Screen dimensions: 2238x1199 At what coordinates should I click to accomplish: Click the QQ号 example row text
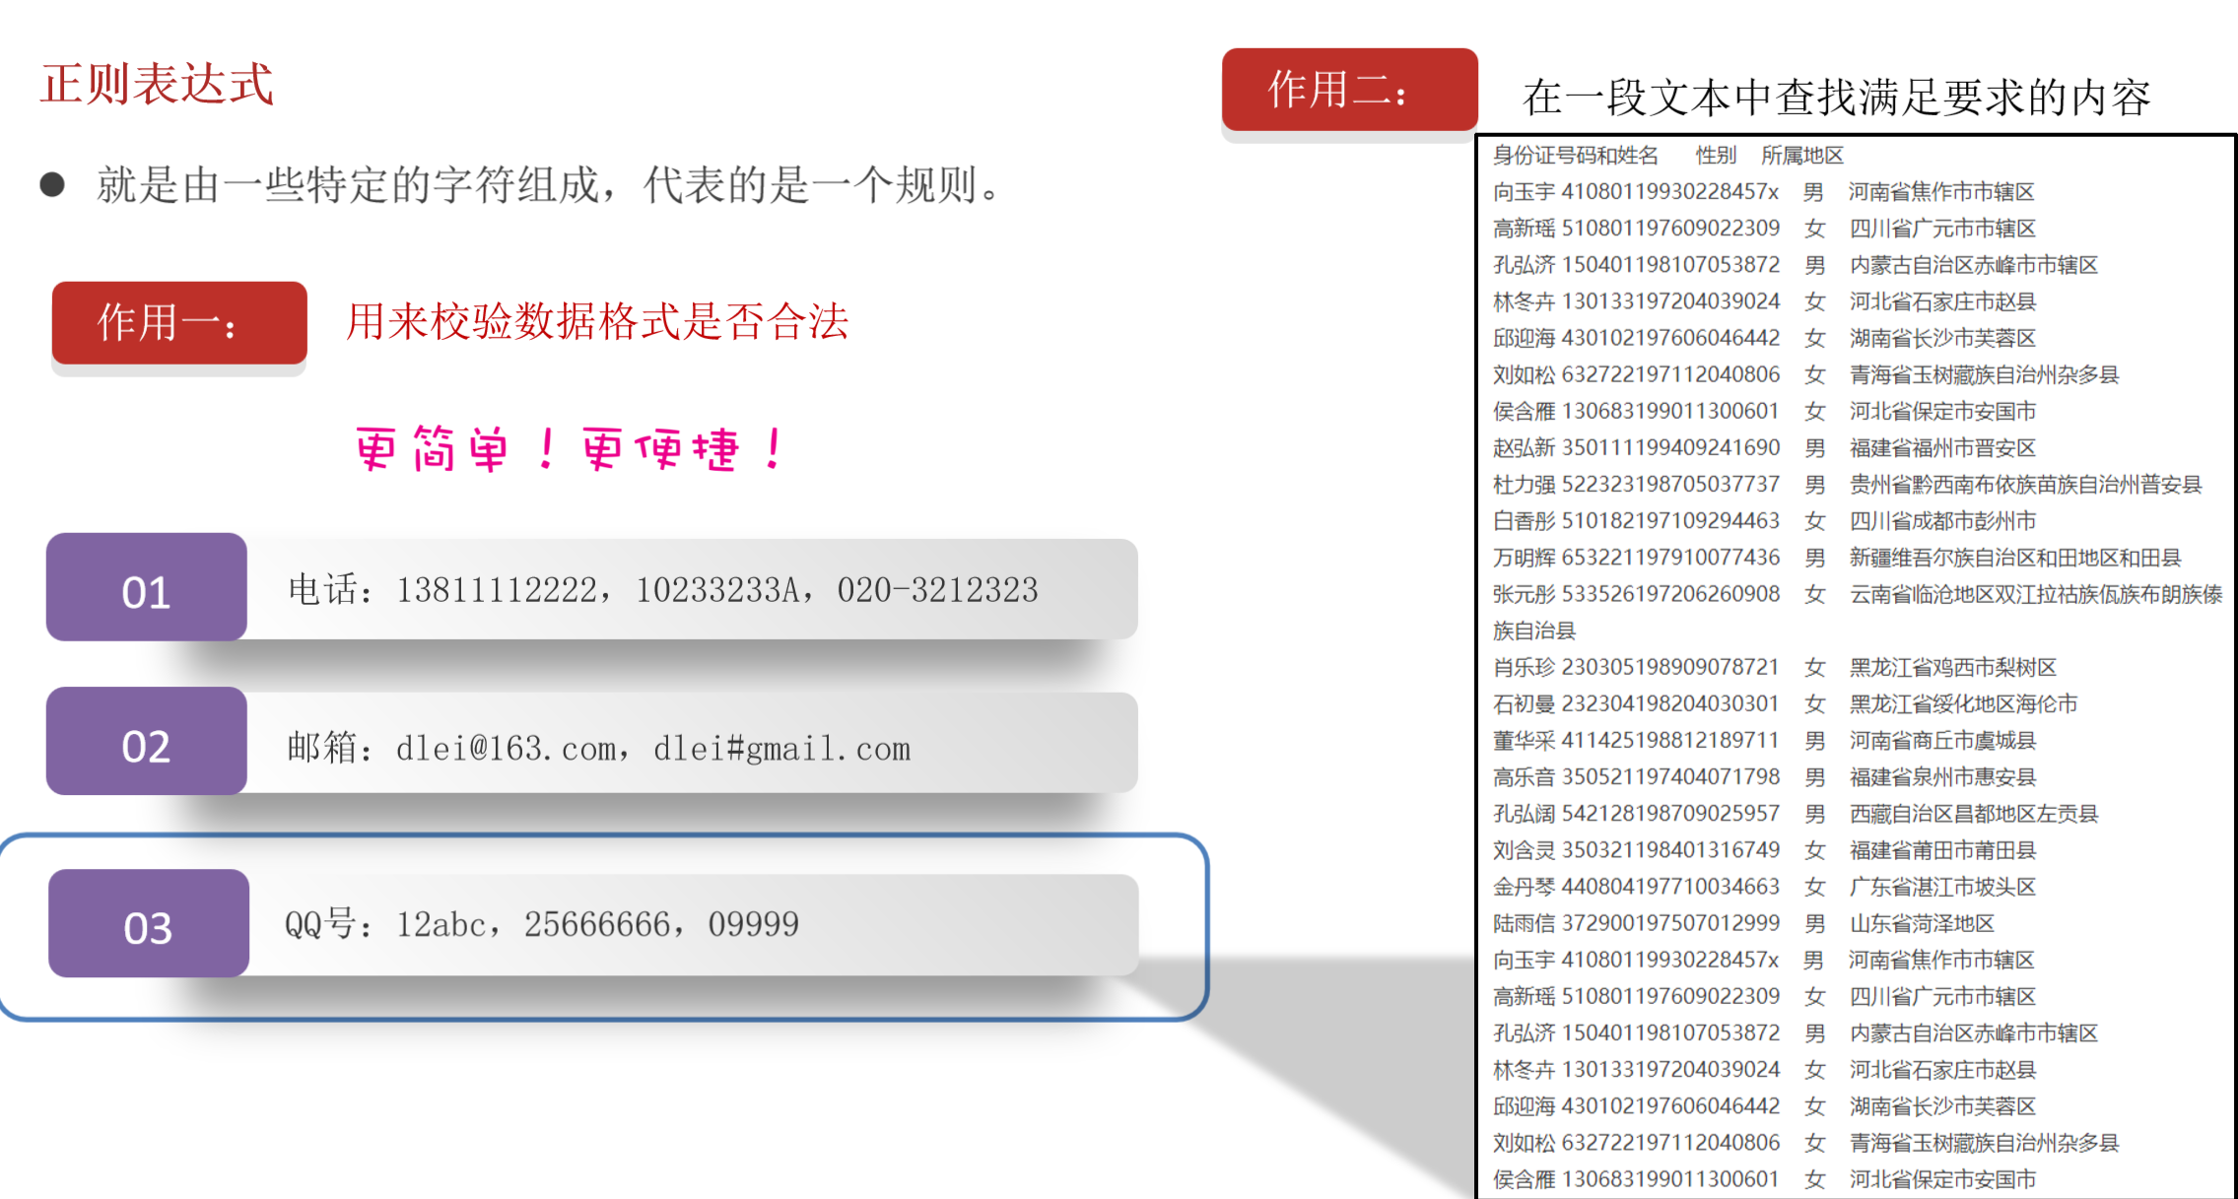541,924
